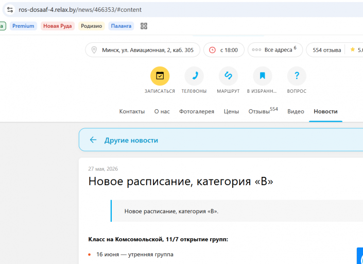
Task: Click list item 16 июня — утренняя группа
Action: coord(135,254)
